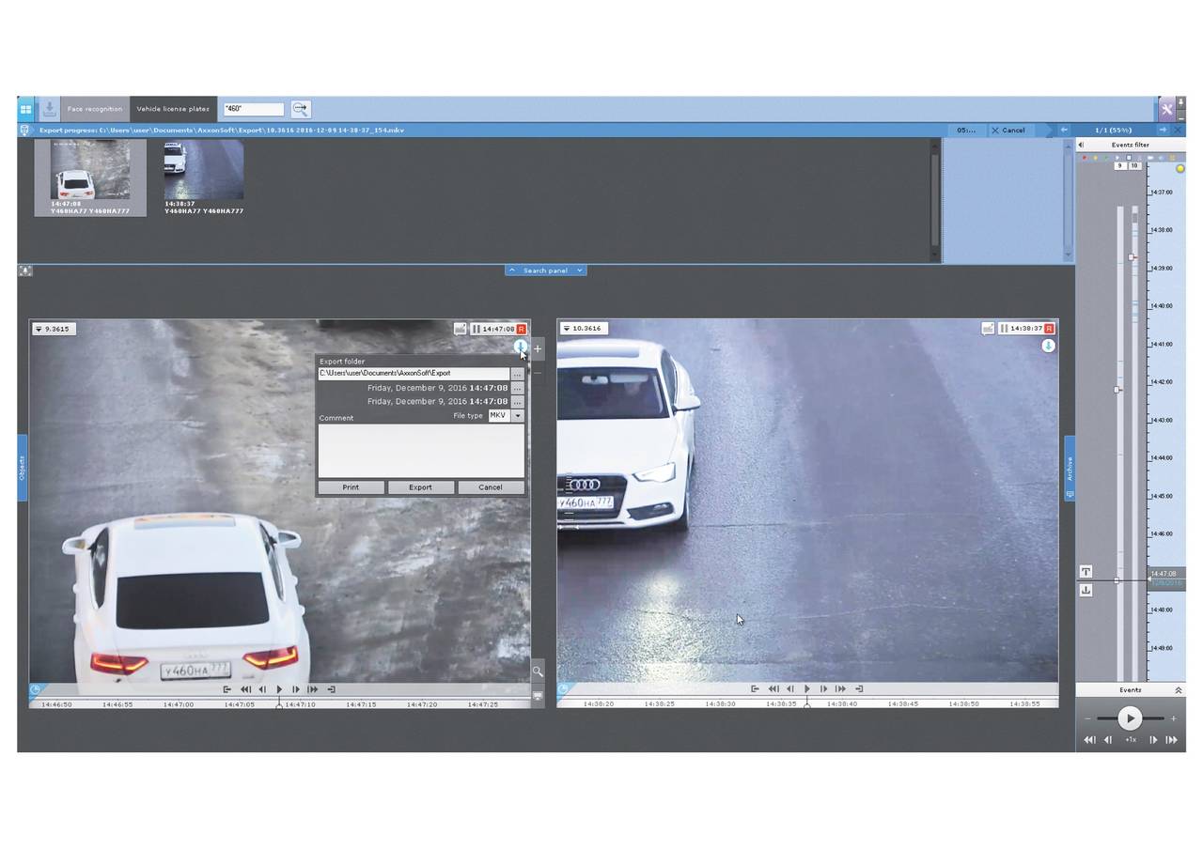Click the main timeline play button

tap(1130, 719)
